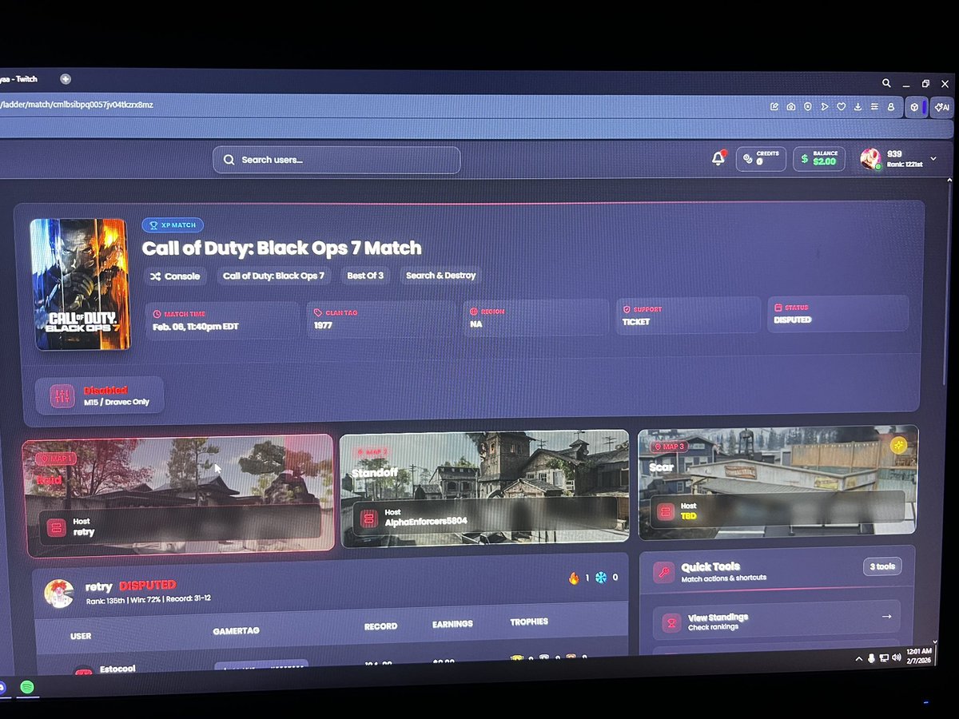Image resolution: width=959 pixels, height=719 pixels.
Task: Click the View Standings trophy icon
Action: (673, 622)
